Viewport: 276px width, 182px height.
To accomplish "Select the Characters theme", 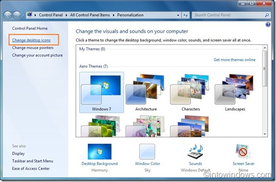I will 191,92.
